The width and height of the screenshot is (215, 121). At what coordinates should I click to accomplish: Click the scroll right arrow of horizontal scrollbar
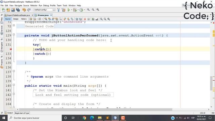[x=209, y=109]
